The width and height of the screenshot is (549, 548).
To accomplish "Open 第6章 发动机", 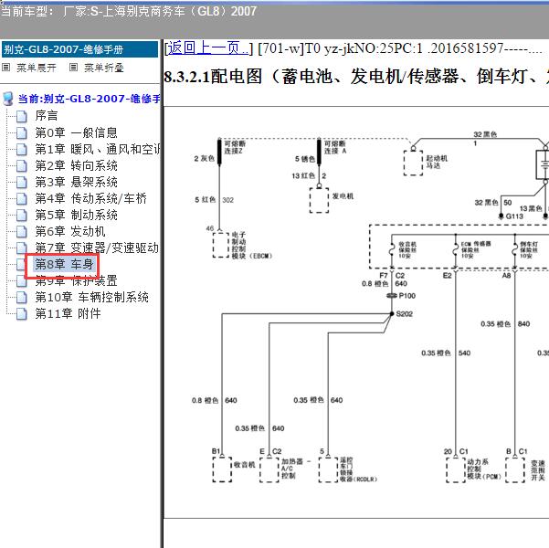I will (70, 231).
